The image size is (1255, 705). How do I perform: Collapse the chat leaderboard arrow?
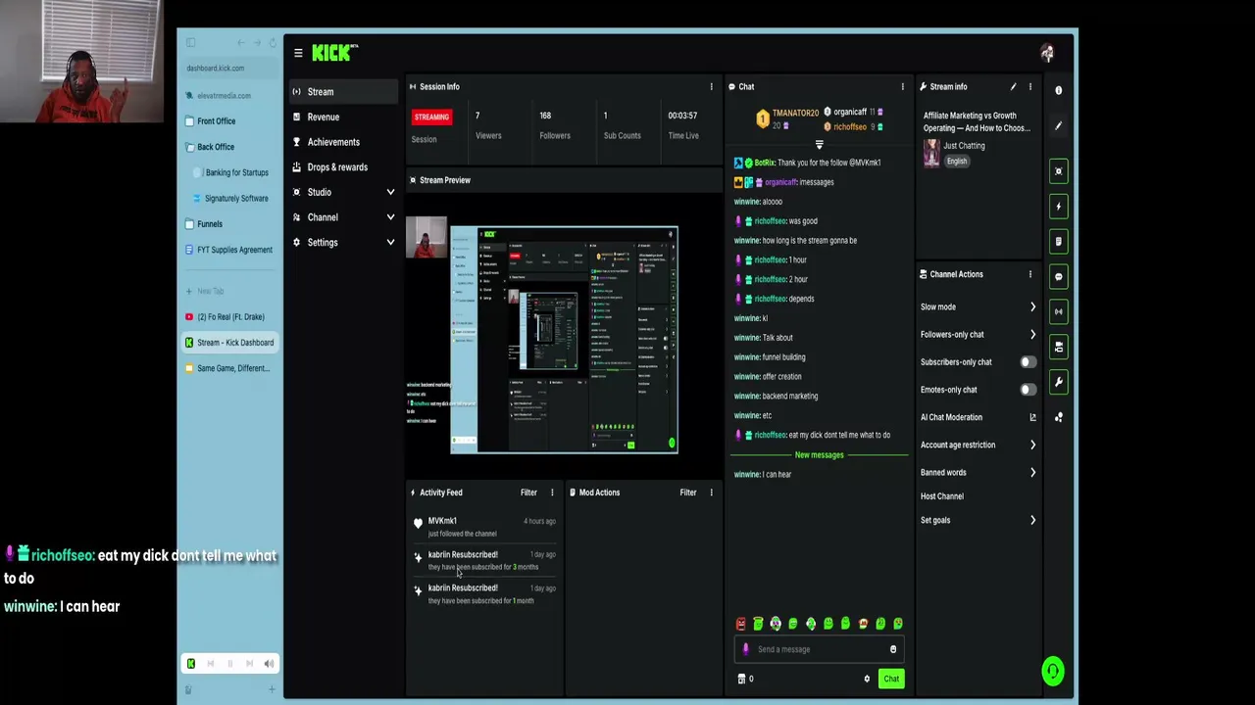tap(819, 145)
